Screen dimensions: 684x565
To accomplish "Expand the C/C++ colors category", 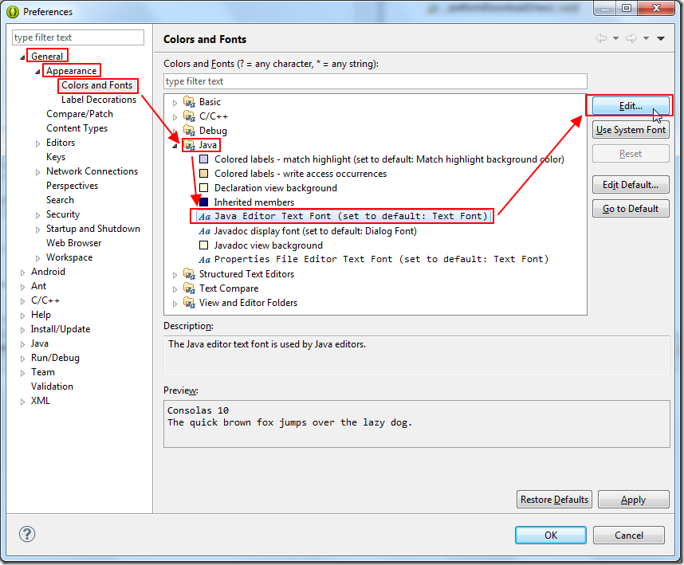I will click(x=175, y=117).
